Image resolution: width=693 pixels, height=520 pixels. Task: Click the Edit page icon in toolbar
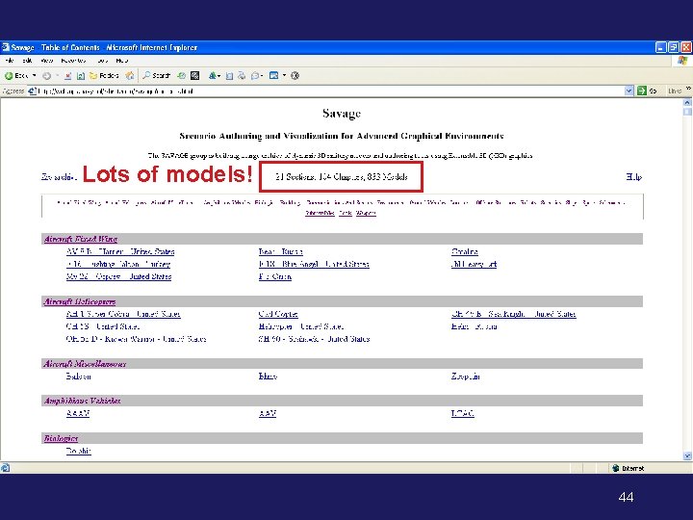[x=229, y=76]
